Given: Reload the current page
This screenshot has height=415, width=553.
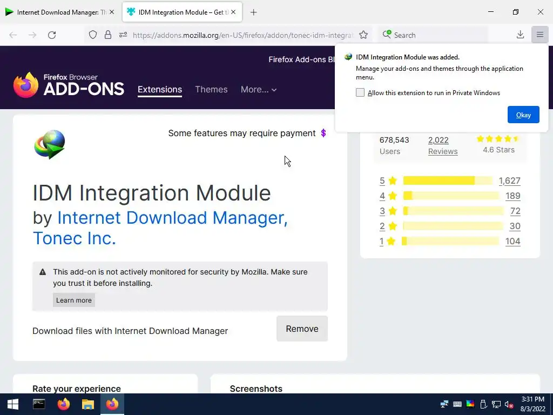Looking at the screenshot, I should coord(52,35).
